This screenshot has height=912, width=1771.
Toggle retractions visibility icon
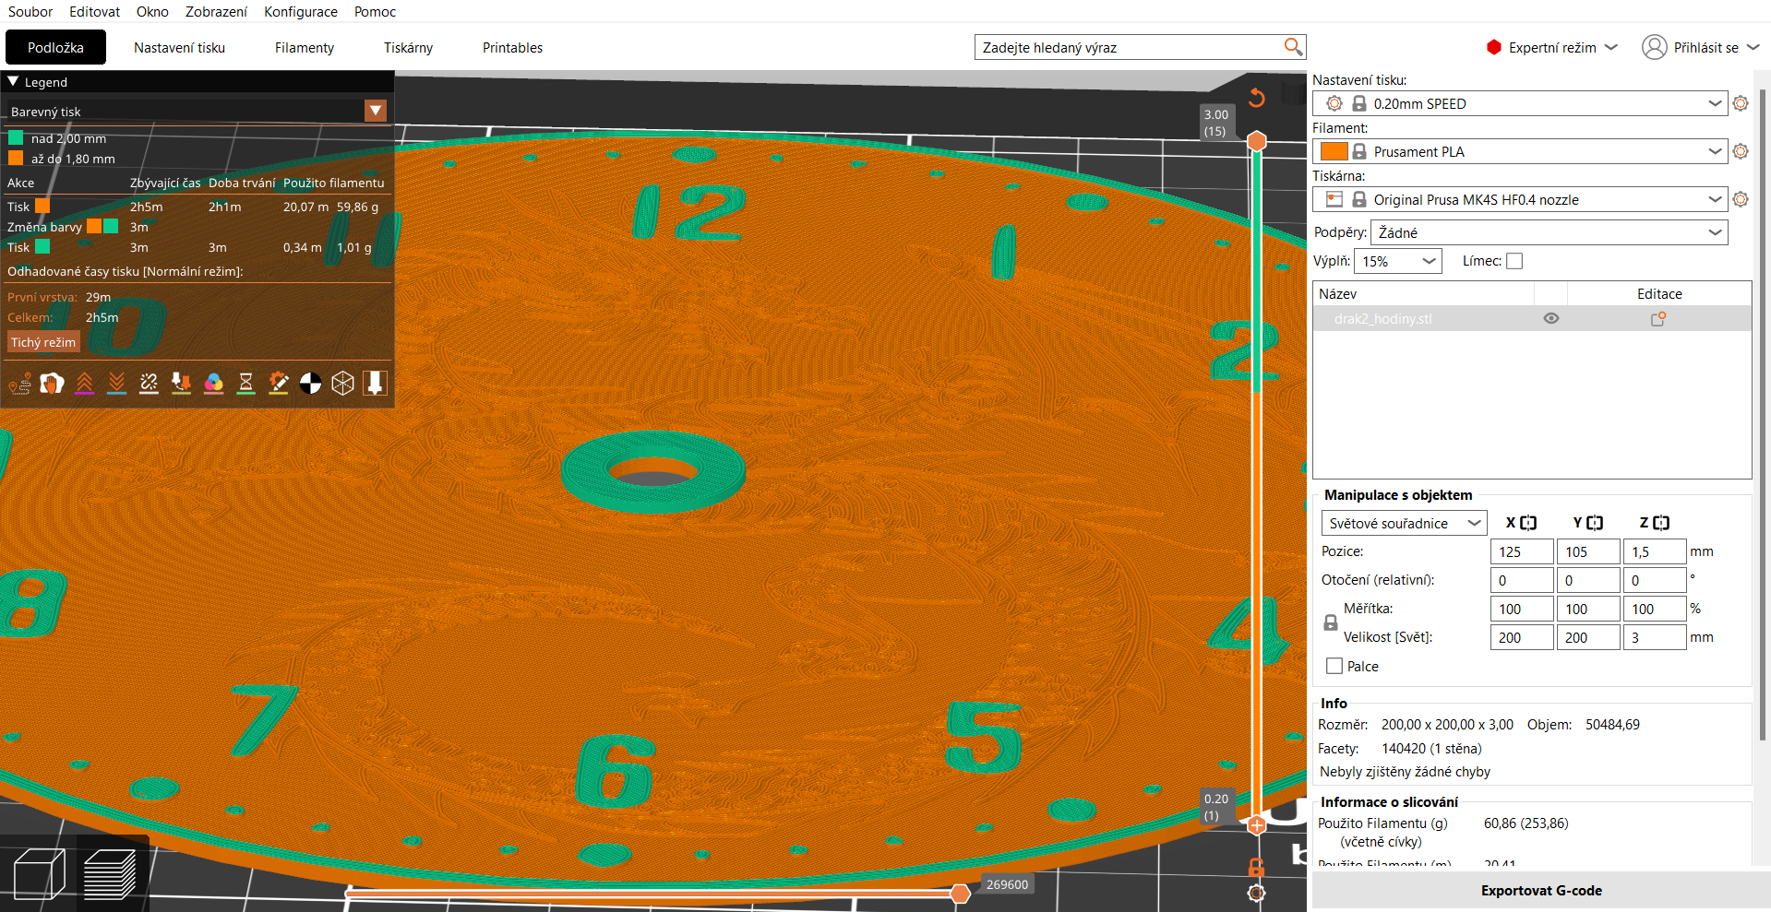click(84, 383)
